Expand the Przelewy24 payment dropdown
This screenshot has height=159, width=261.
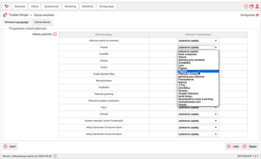(198, 121)
